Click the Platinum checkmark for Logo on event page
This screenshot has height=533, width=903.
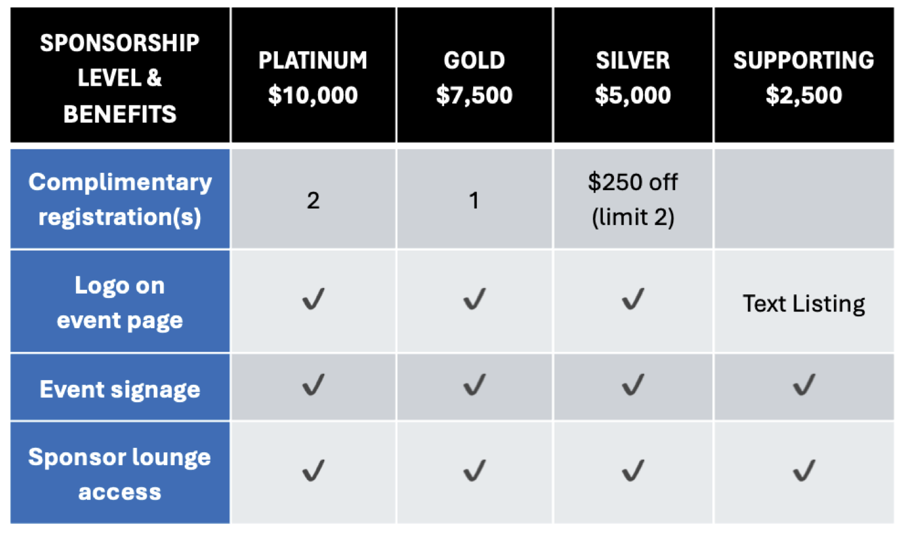coord(313,300)
